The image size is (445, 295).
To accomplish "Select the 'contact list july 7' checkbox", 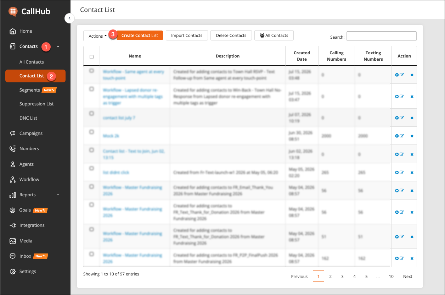I will [92, 113].
